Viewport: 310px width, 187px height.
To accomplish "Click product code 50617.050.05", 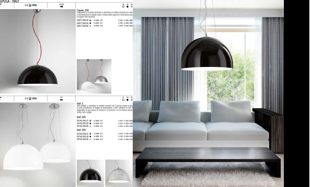I will (83, 26).
